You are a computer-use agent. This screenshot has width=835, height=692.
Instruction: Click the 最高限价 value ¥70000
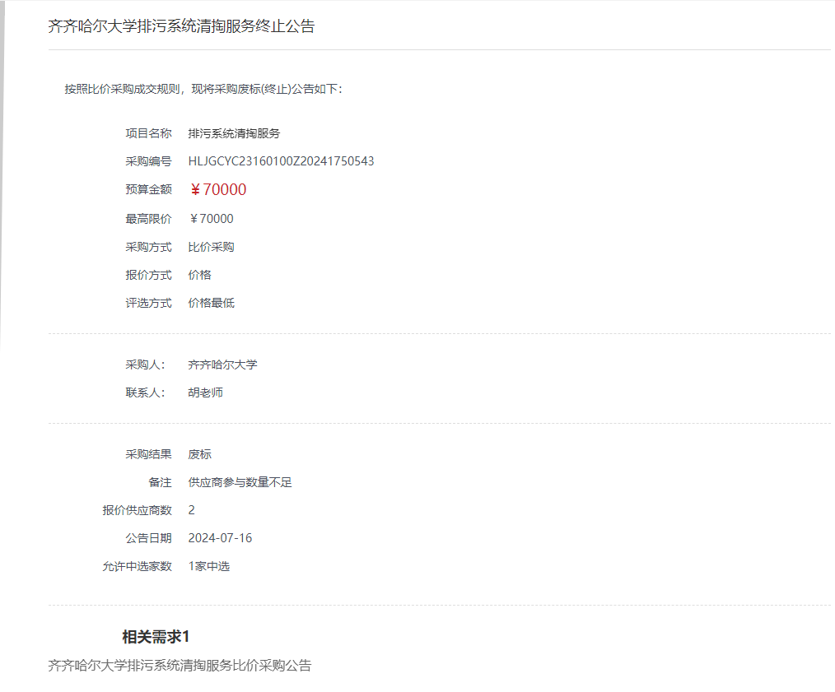[212, 219]
